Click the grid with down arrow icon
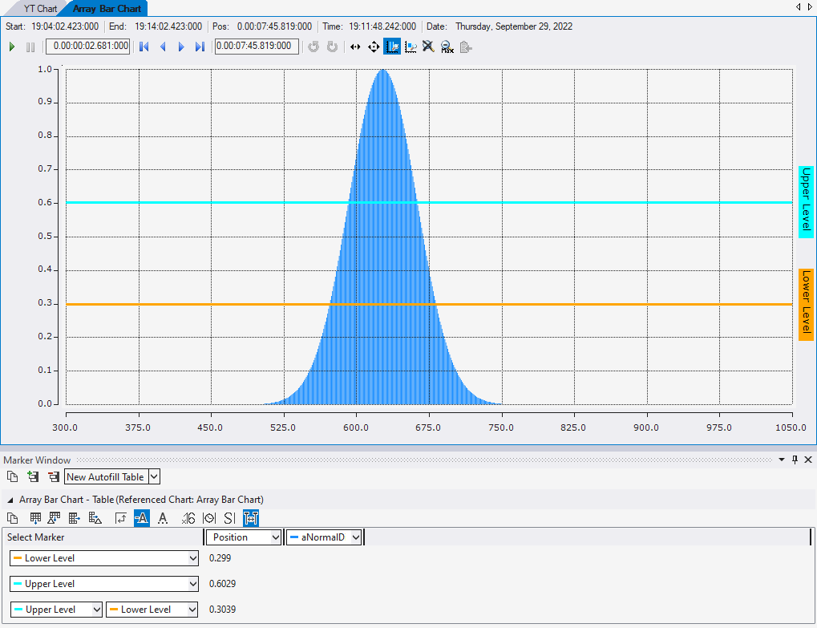 coord(35,518)
